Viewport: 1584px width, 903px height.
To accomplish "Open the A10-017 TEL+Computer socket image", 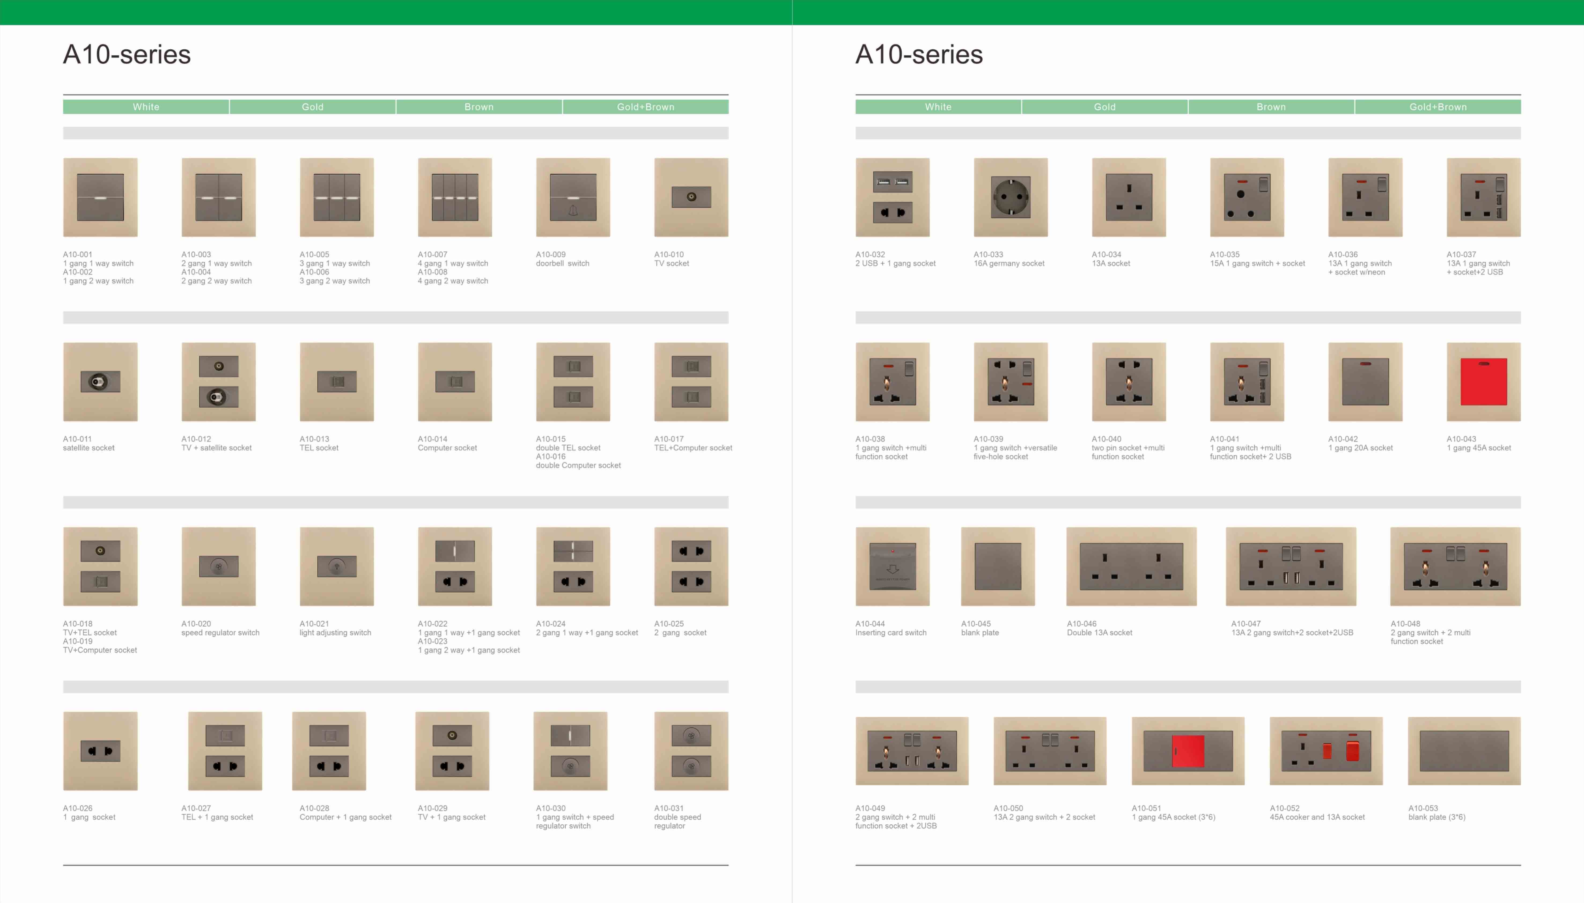I will click(691, 382).
